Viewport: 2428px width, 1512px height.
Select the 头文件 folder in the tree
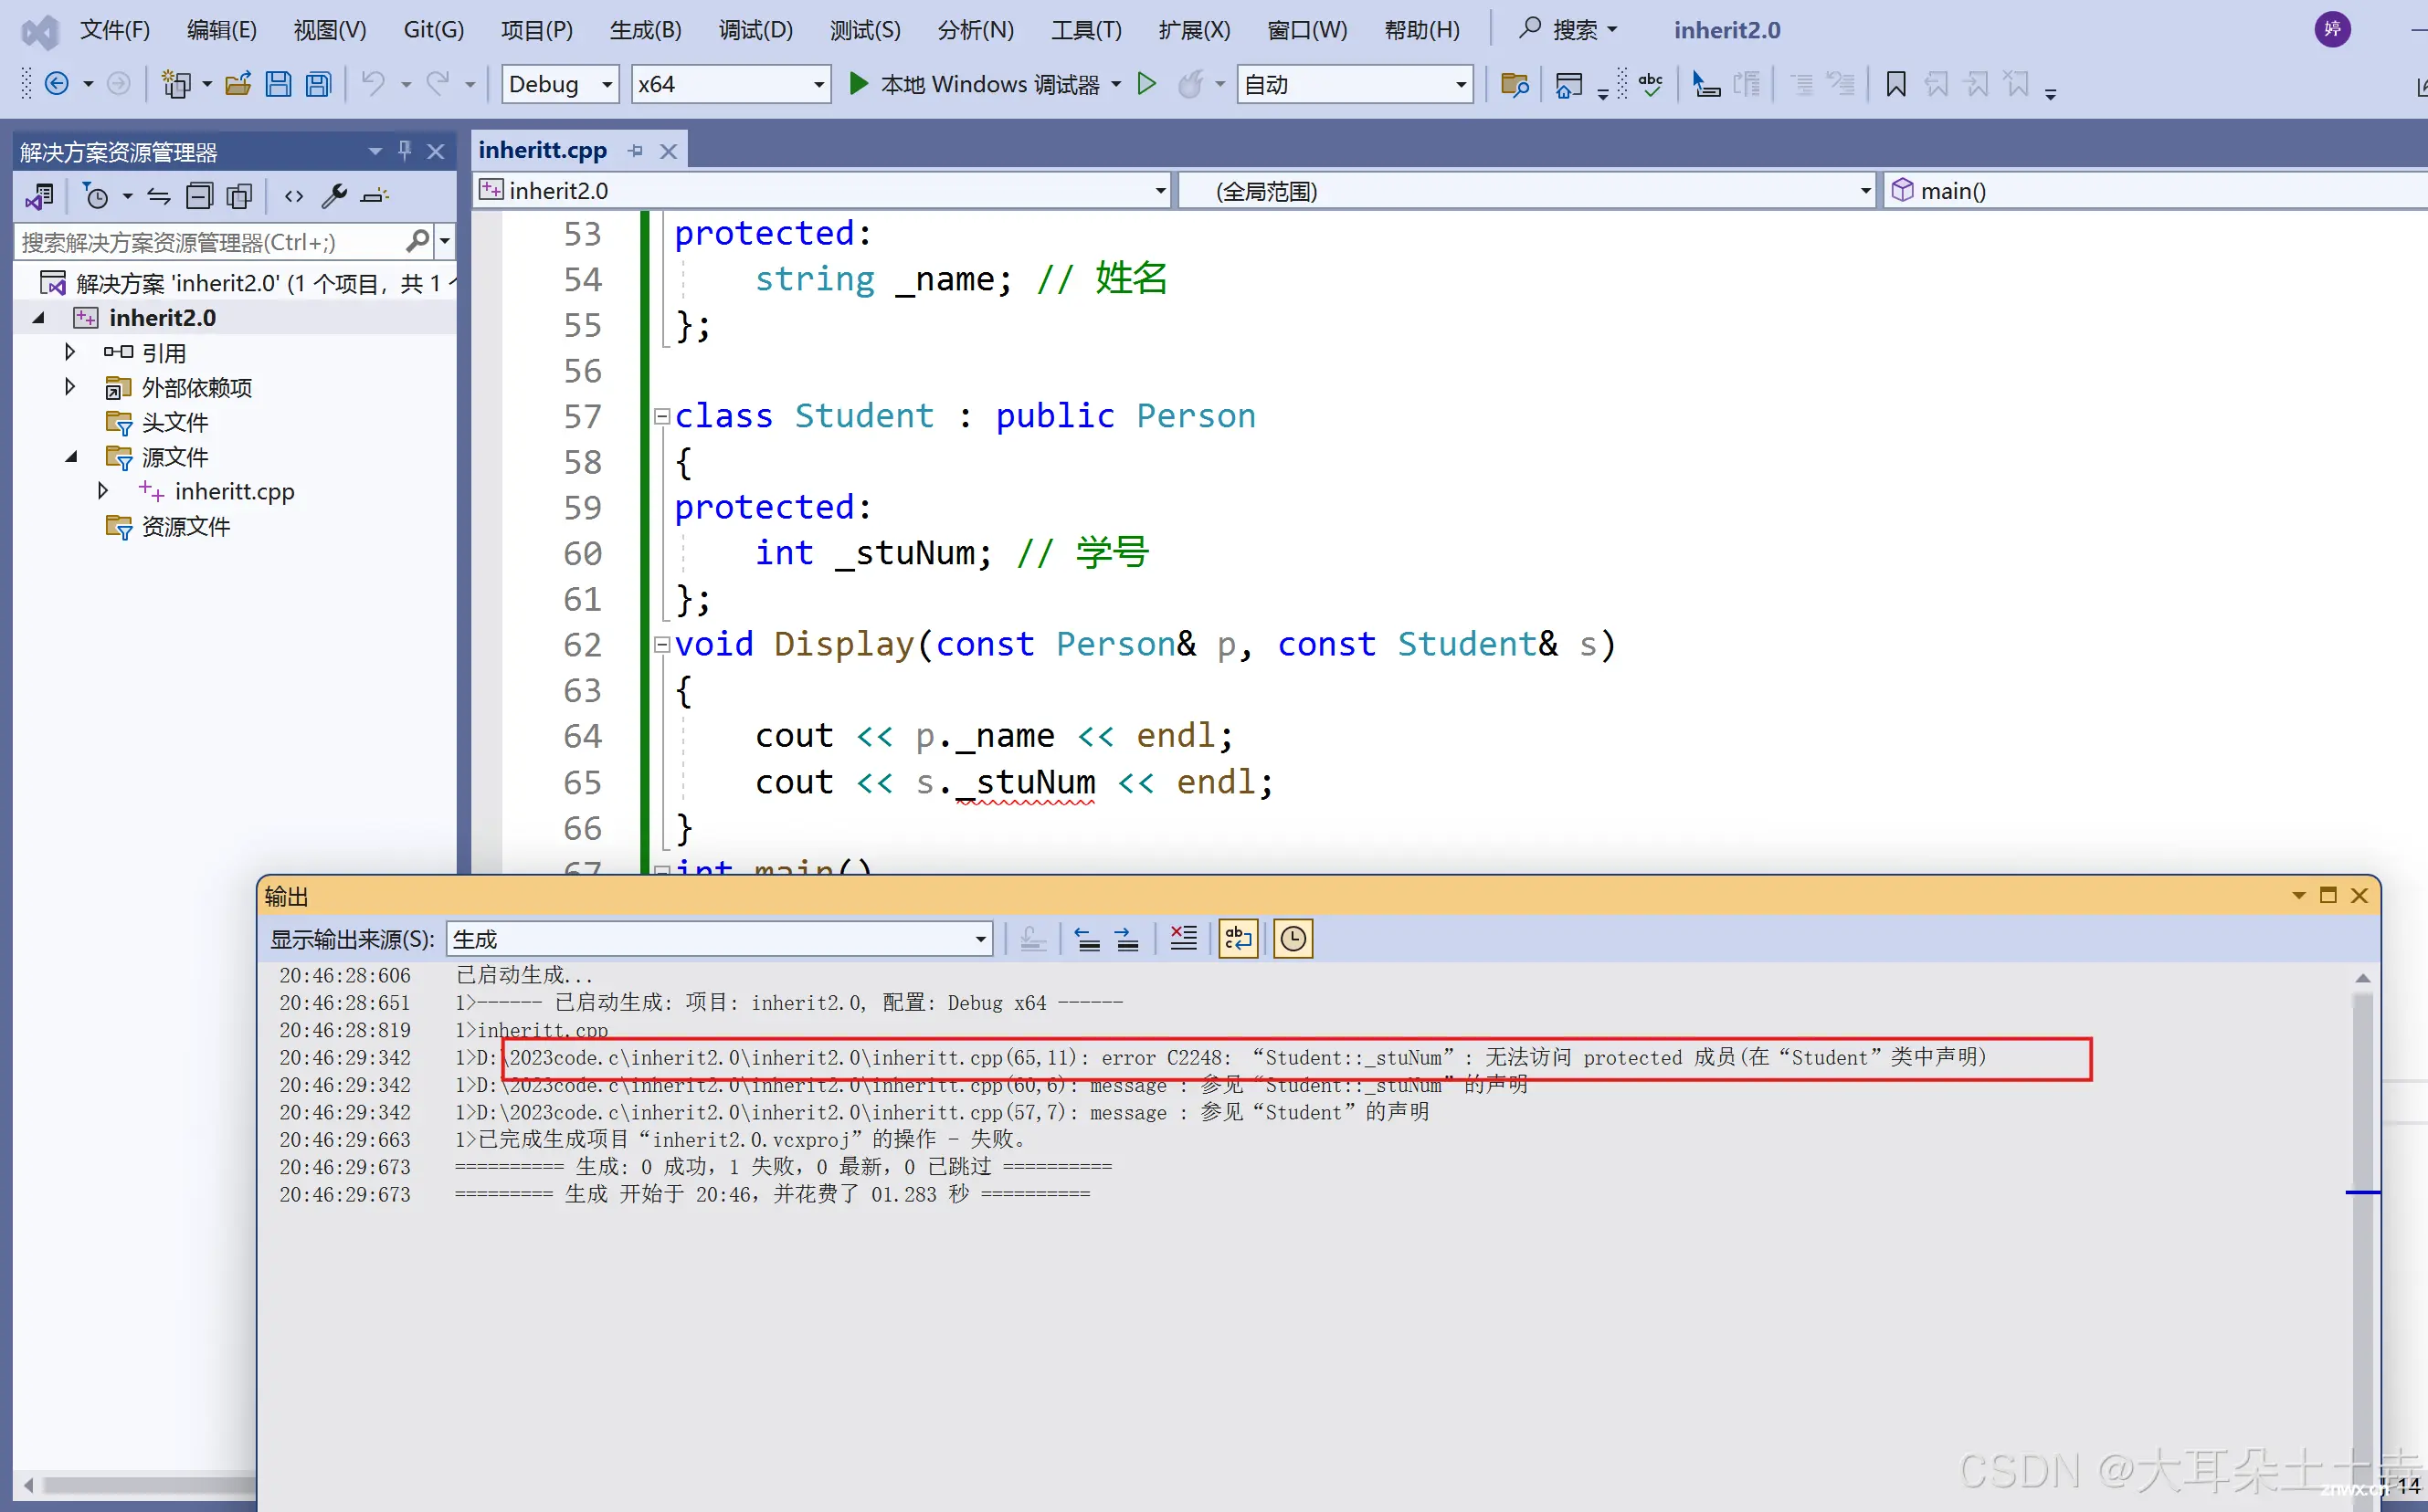pyautogui.click(x=175, y=422)
